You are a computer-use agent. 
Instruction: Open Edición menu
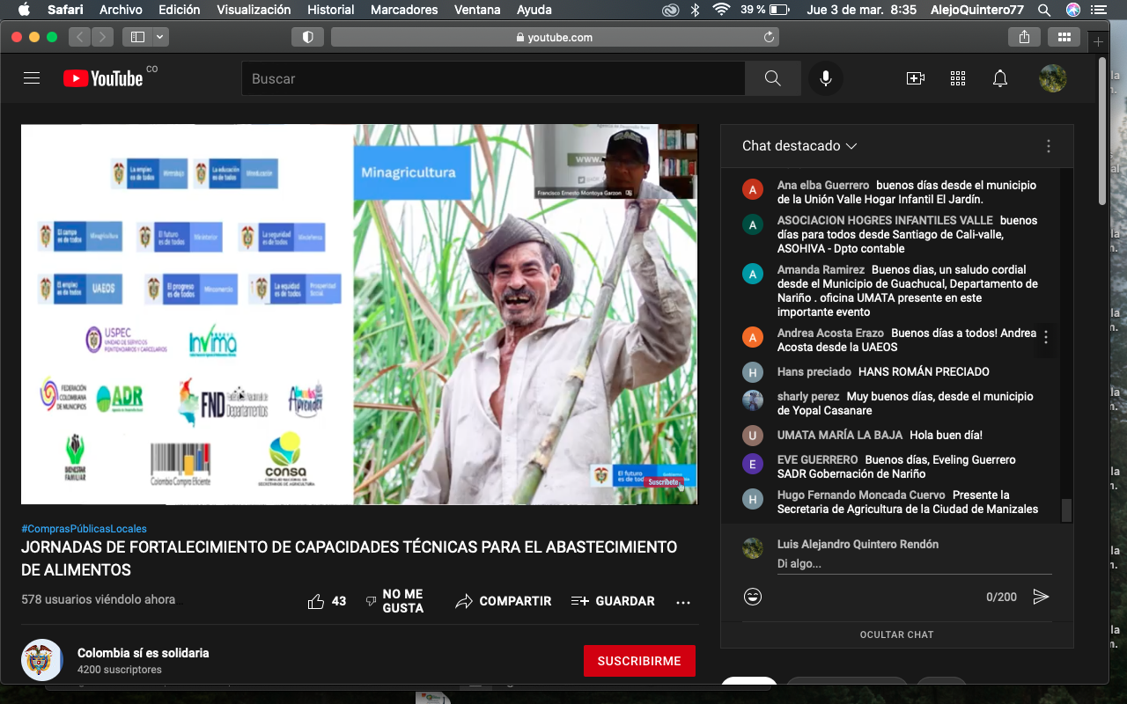click(180, 10)
